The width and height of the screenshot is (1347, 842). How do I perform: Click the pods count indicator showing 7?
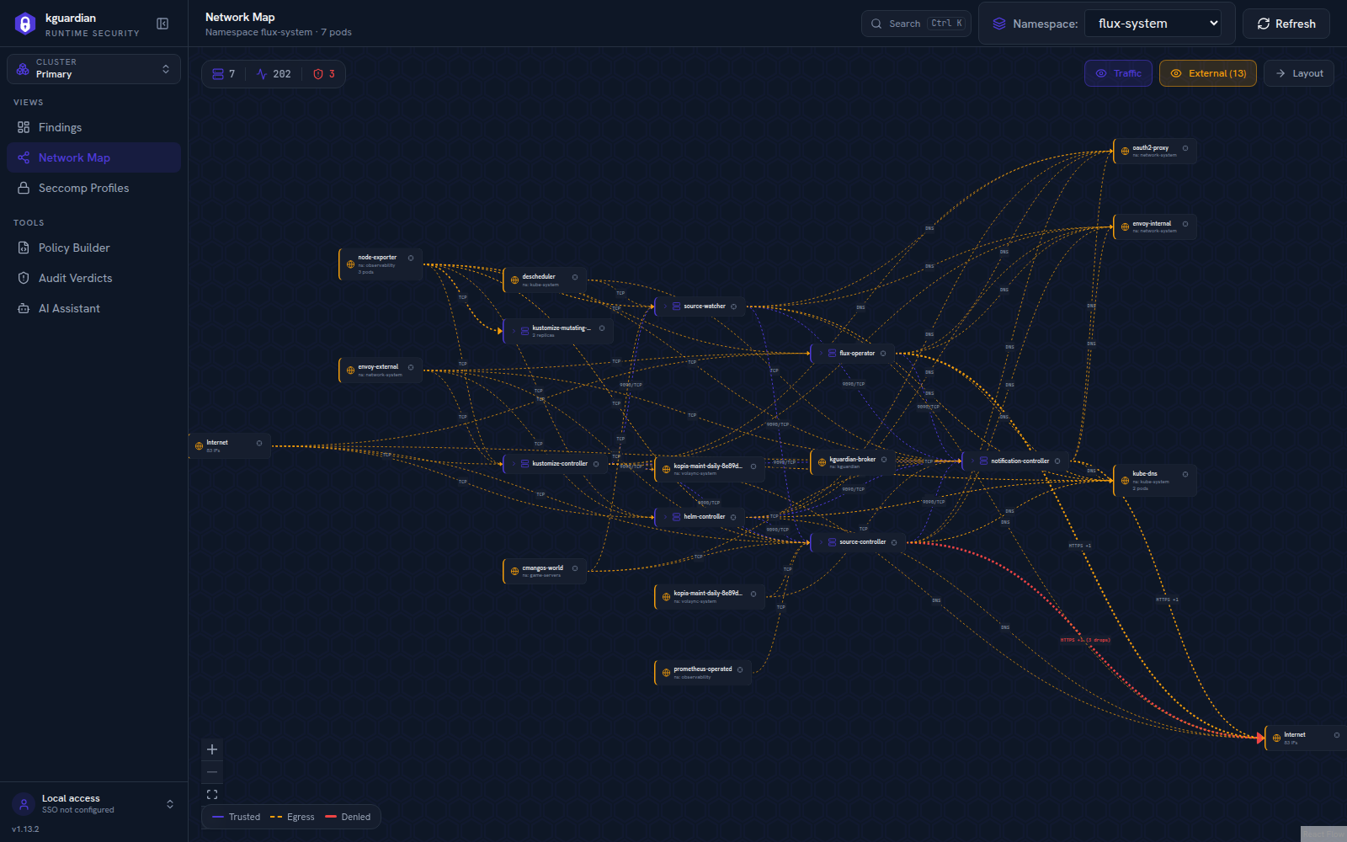click(224, 74)
